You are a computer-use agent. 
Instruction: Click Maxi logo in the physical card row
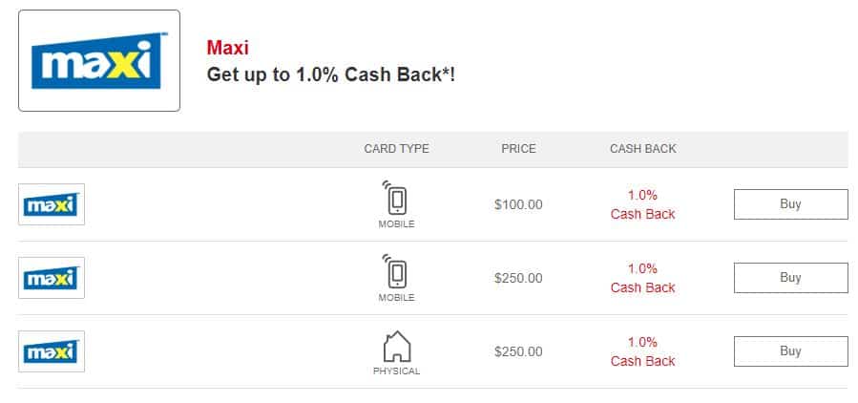pos(52,351)
